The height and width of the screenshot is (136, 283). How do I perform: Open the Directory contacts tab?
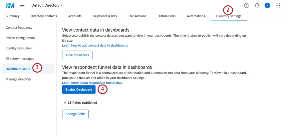point(44,16)
